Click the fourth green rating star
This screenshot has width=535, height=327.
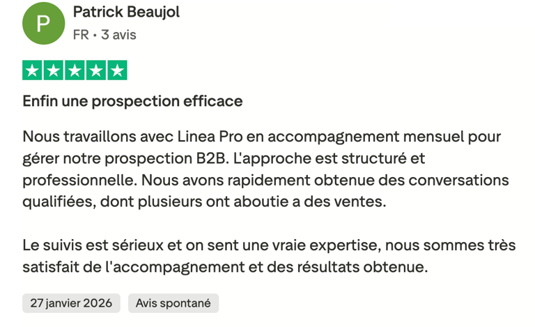coord(95,70)
